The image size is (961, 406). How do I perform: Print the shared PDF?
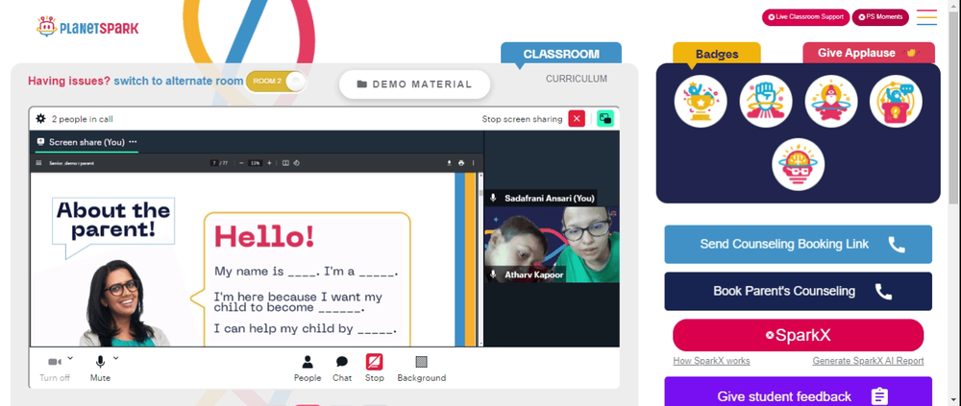[461, 163]
